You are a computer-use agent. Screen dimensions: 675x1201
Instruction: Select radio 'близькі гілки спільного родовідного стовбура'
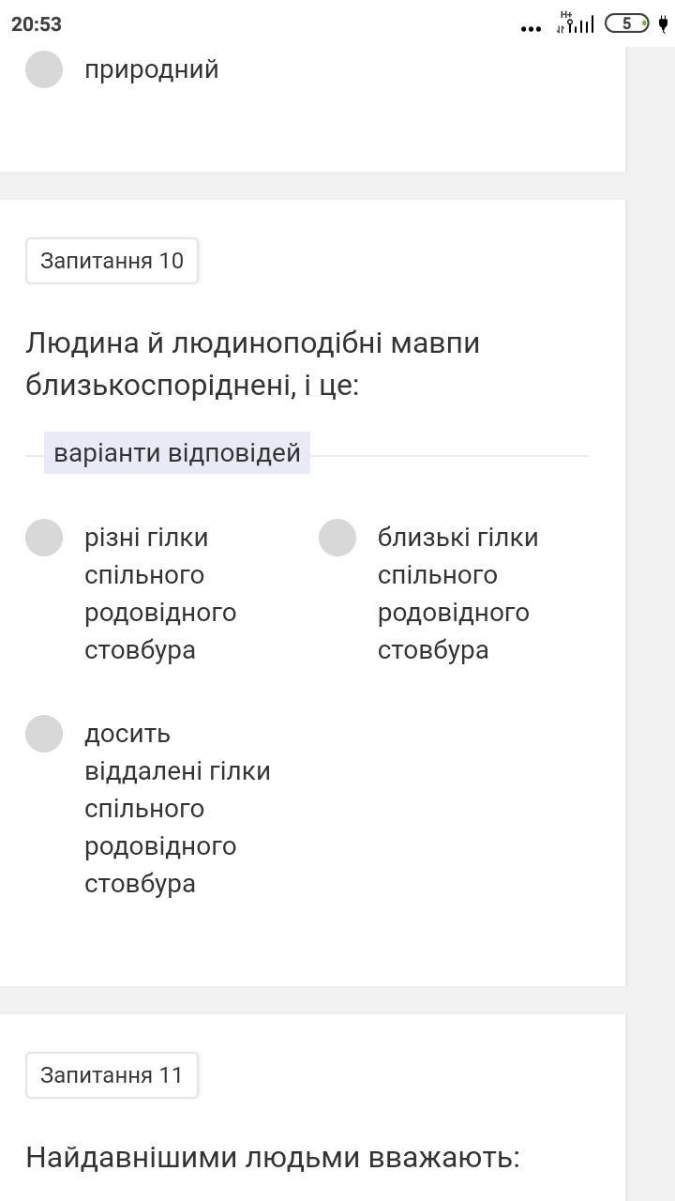tap(337, 538)
